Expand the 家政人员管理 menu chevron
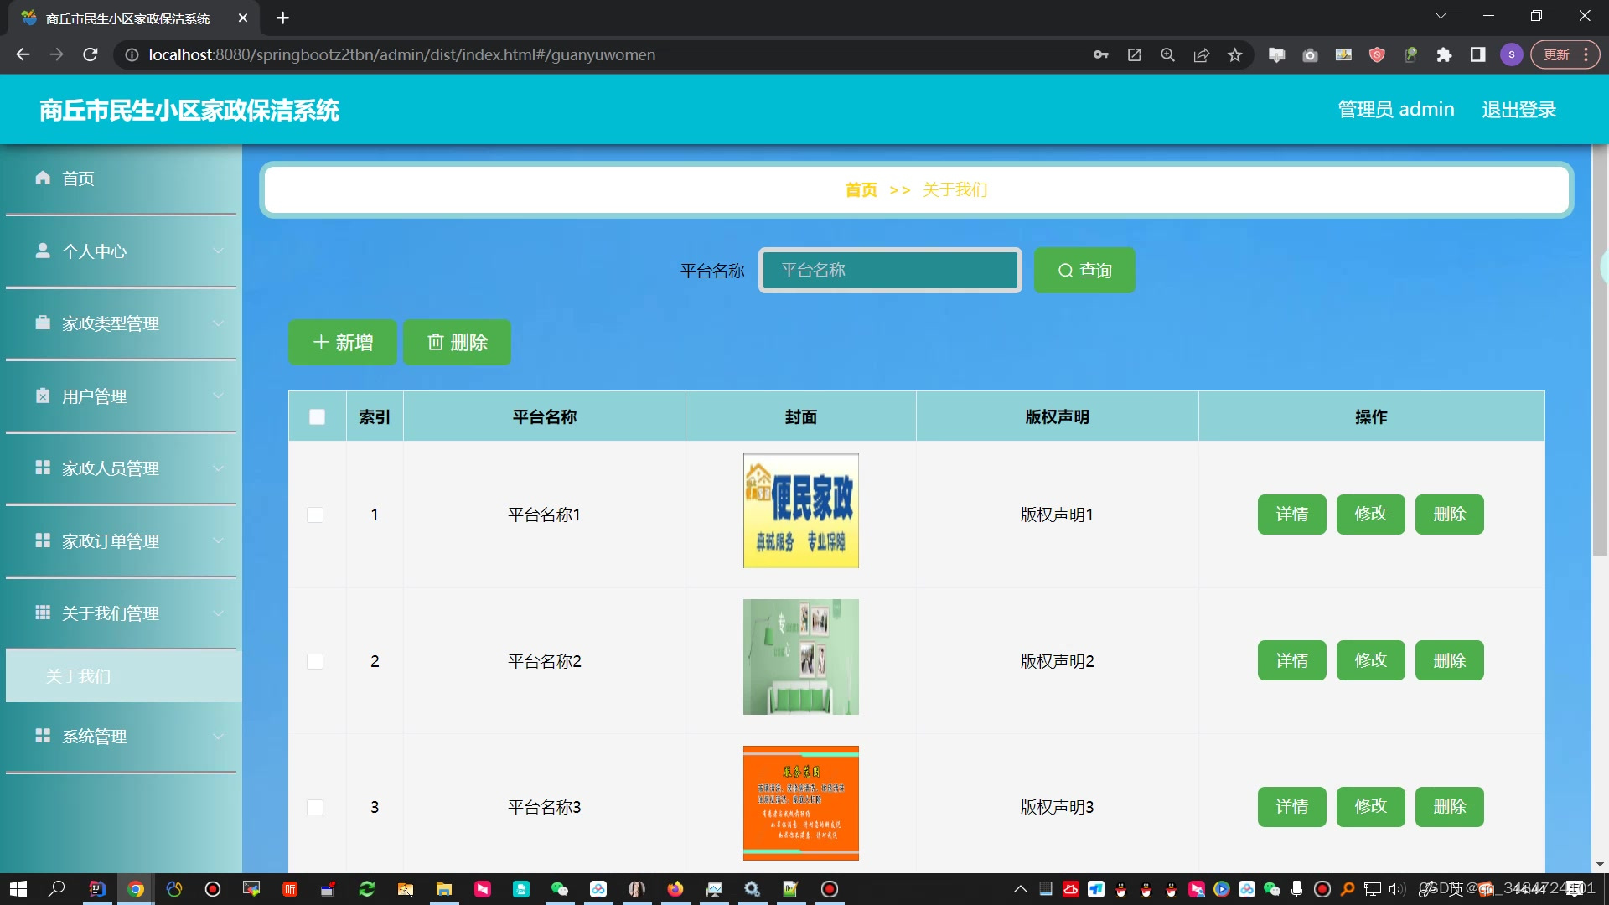Image resolution: width=1609 pixels, height=905 pixels. click(218, 468)
